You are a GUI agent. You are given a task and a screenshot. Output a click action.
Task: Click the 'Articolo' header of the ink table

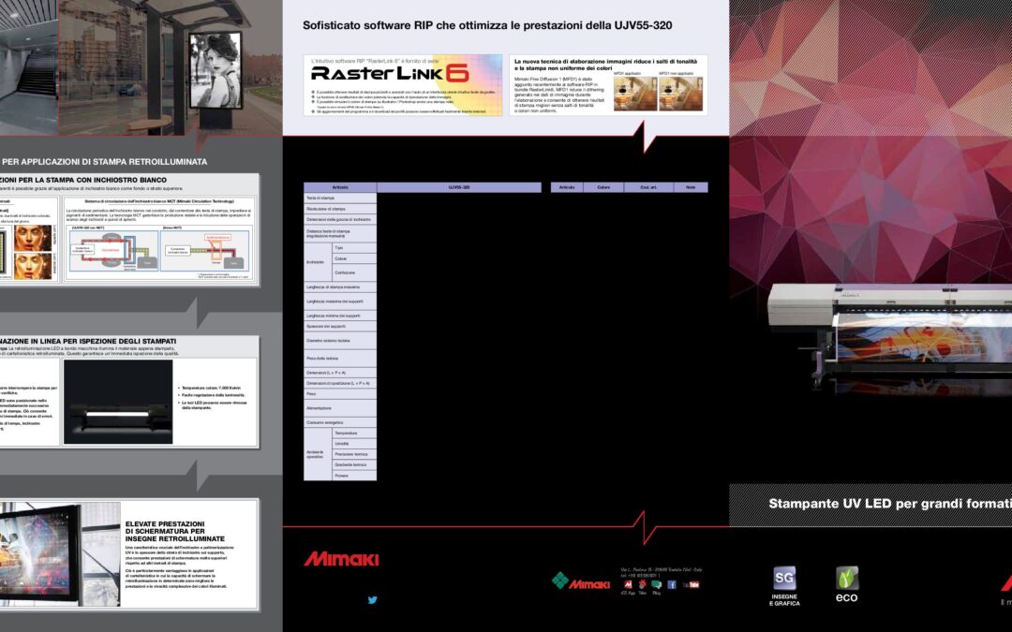pyautogui.click(x=567, y=187)
